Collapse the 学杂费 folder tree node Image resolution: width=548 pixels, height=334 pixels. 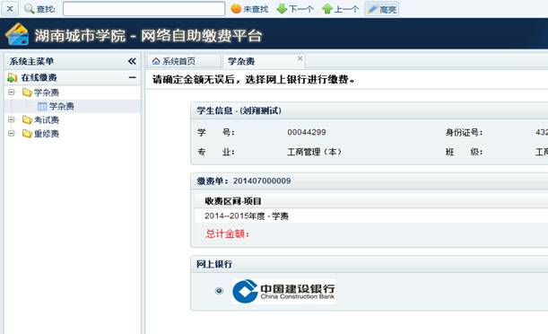12,92
